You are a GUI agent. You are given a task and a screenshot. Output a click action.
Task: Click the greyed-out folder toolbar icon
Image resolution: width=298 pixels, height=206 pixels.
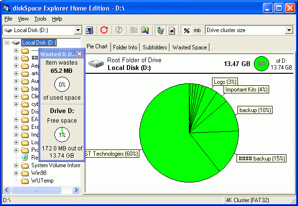pyautogui.click(x=134, y=30)
